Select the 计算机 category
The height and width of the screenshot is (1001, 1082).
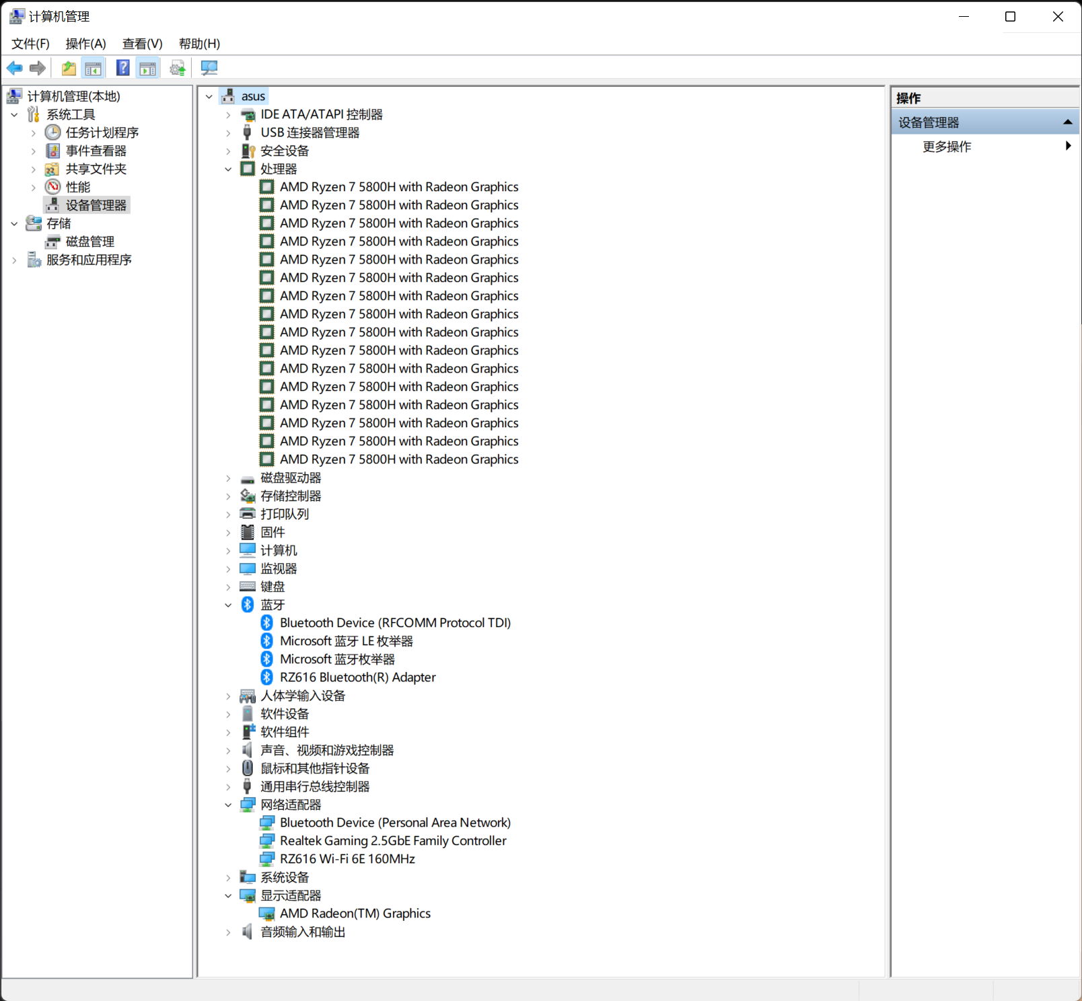(x=279, y=550)
